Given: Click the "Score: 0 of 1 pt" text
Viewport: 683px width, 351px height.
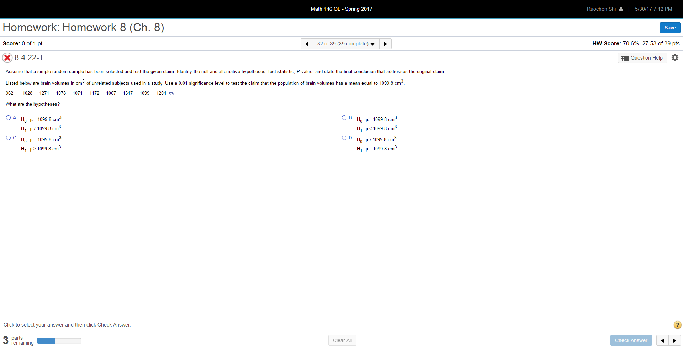Looking at the screenshot, I should [x=22, y=43].
